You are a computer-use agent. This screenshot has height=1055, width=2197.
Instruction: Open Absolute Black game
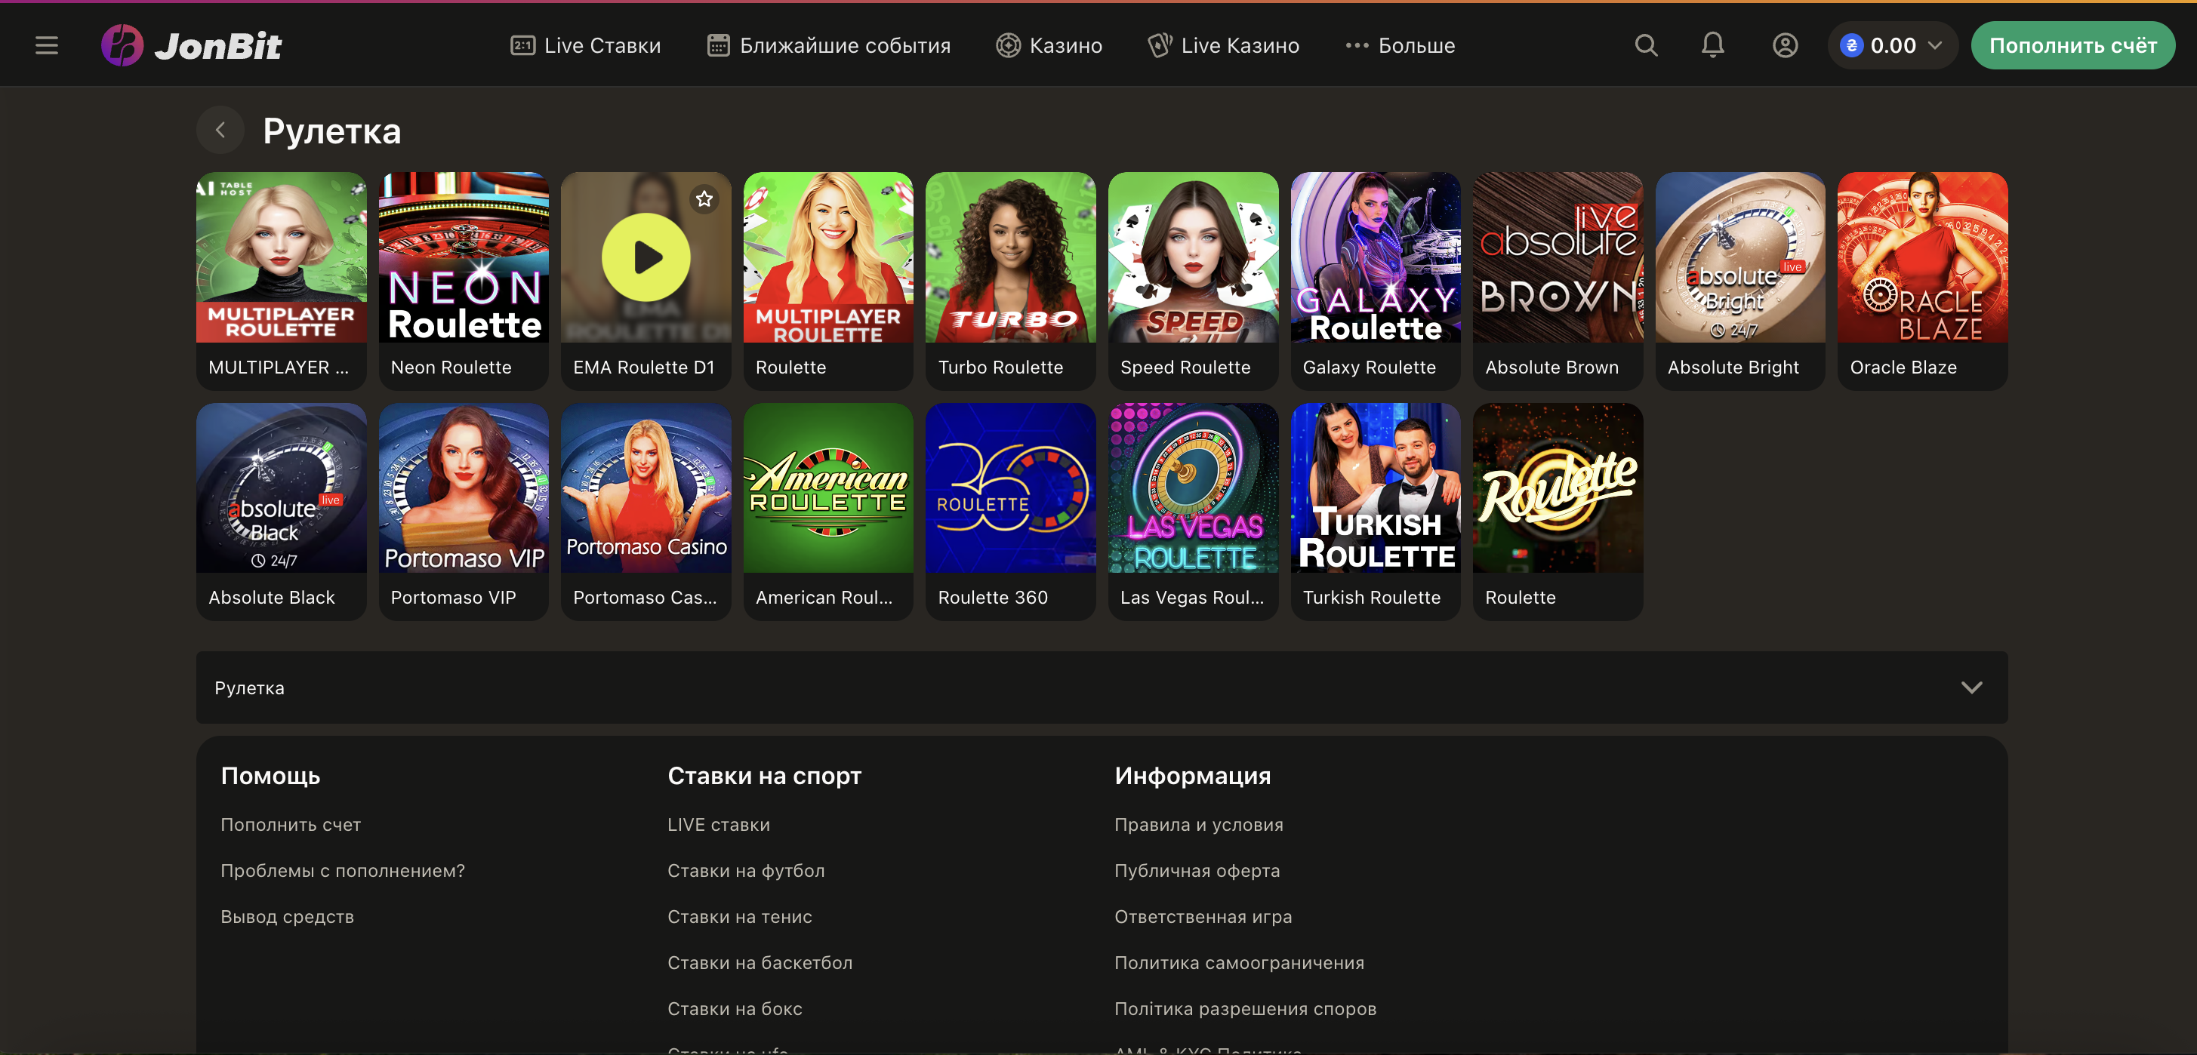click(x=282, y=512)
